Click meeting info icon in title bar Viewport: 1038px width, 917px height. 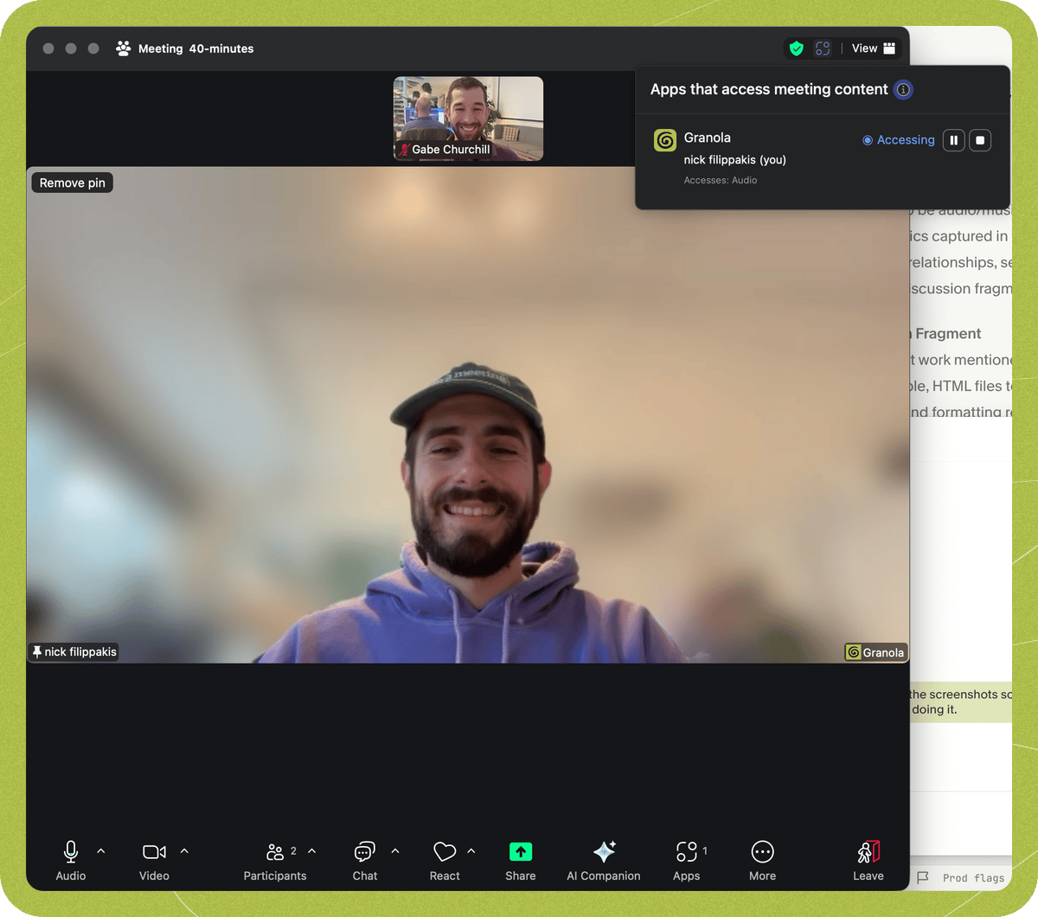[x=124, y=48]
